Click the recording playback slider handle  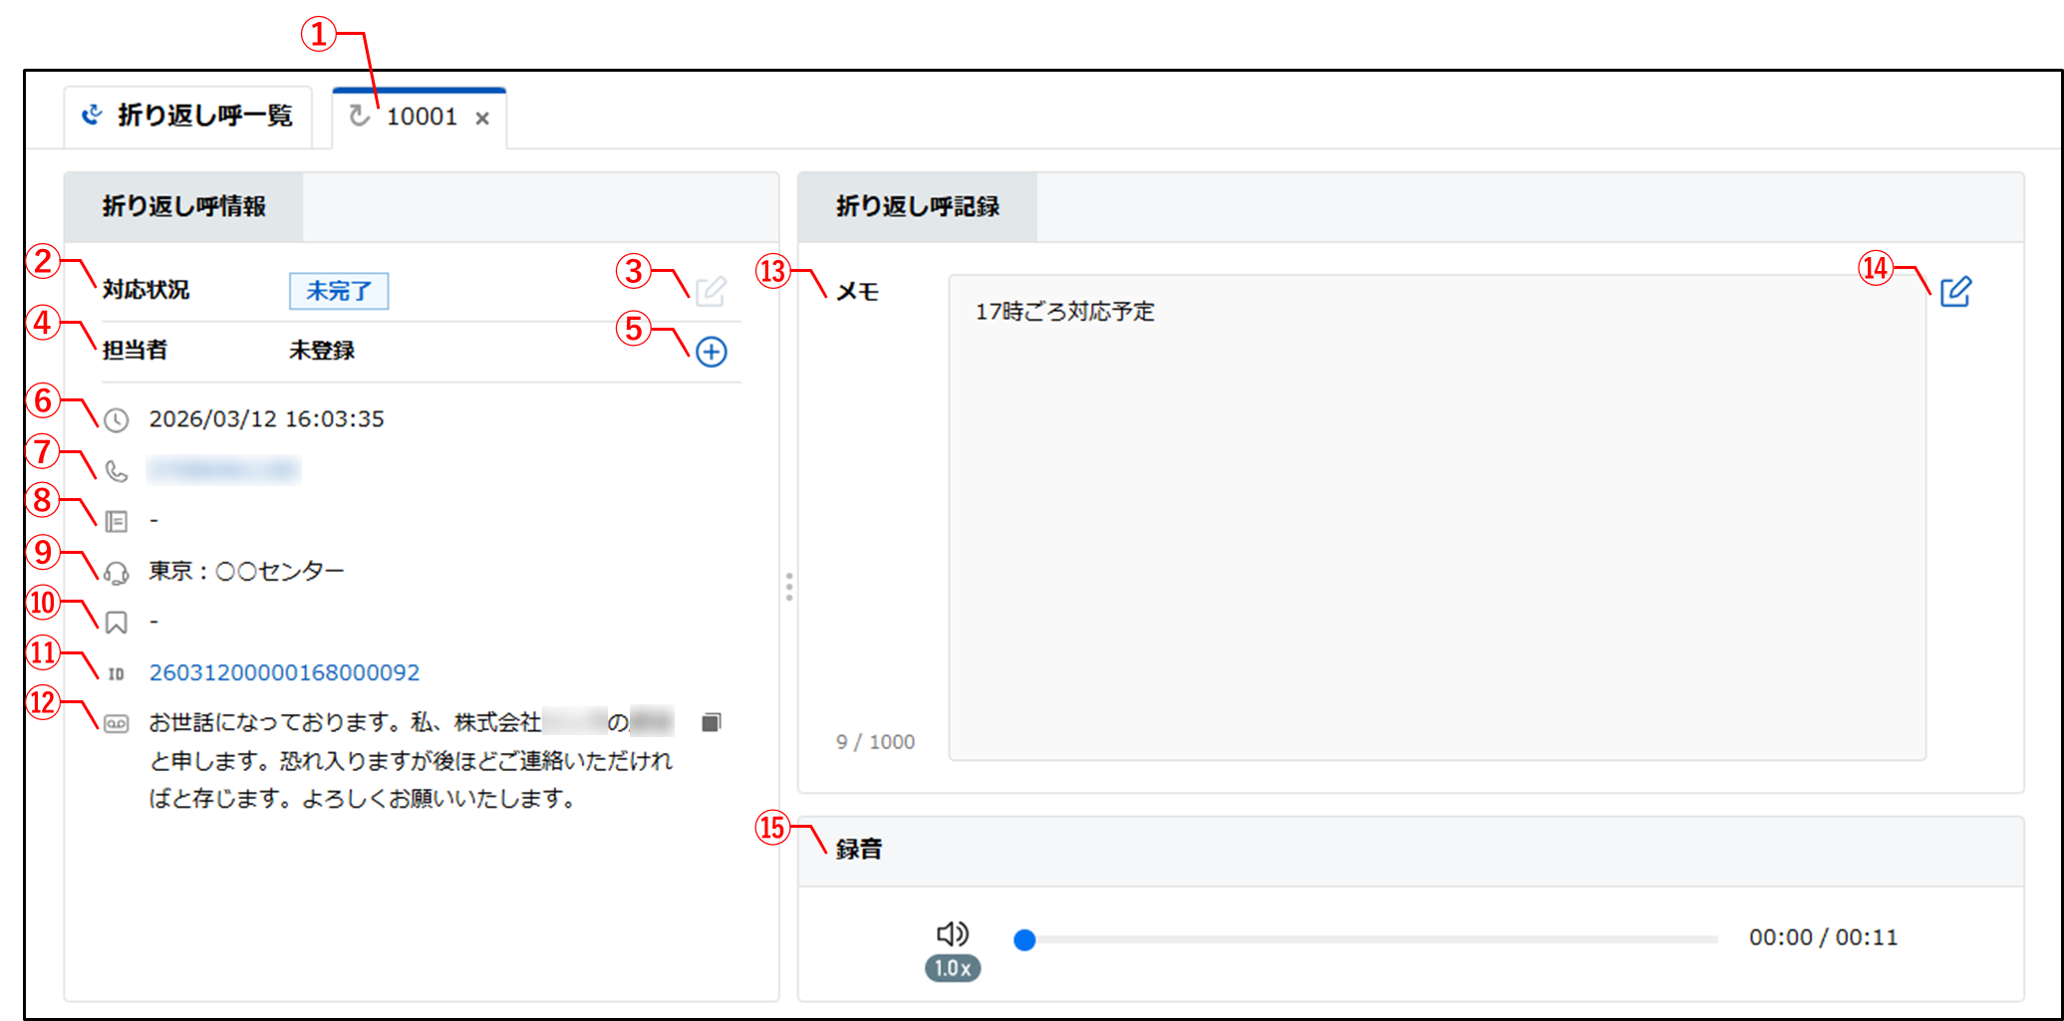click(x=1025, y=939)
